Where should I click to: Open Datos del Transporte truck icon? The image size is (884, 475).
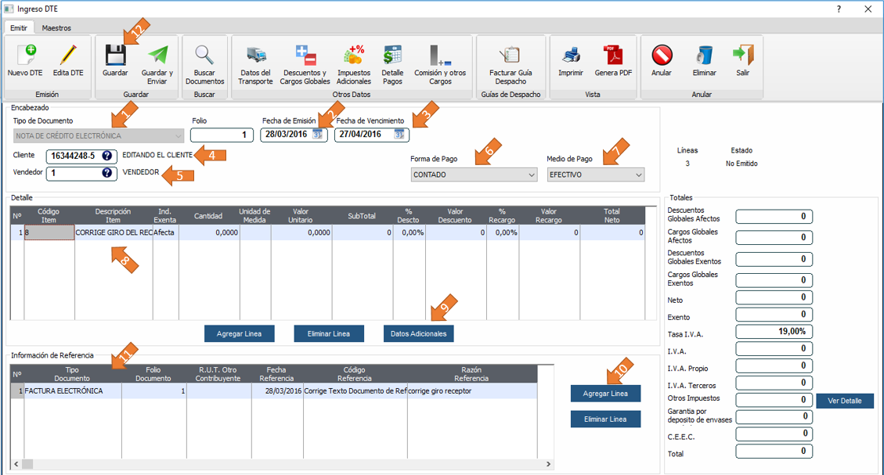255,56
